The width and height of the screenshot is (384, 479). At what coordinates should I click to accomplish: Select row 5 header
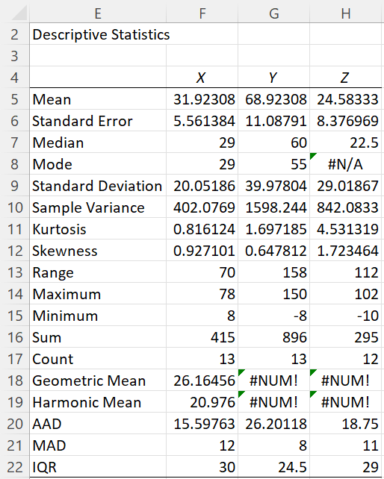tap(15, 99)
